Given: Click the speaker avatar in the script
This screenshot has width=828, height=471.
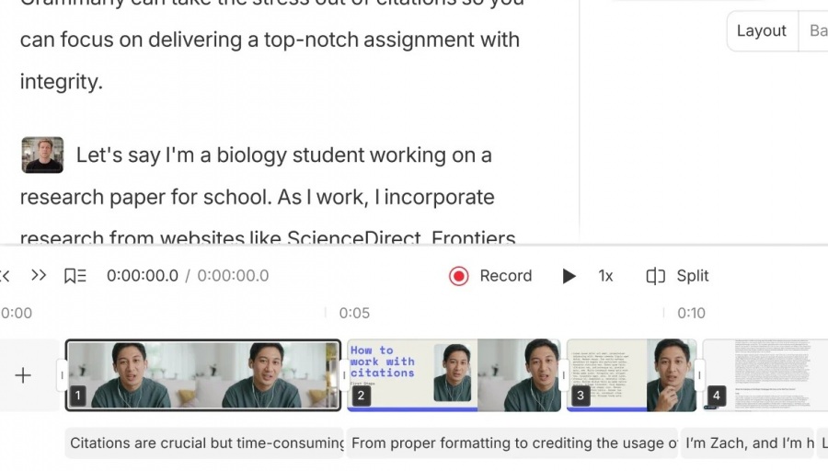Looking at the screenshot, I should [x=42, y=155].
